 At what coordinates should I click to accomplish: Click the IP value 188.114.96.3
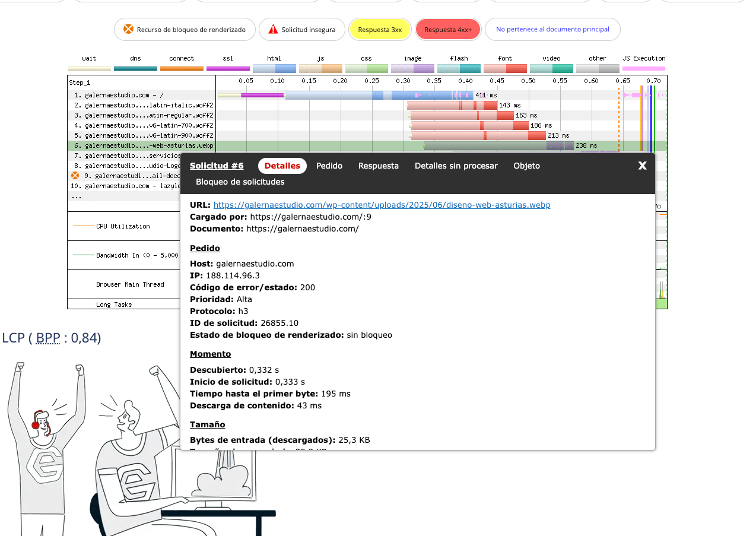(233, 275)
